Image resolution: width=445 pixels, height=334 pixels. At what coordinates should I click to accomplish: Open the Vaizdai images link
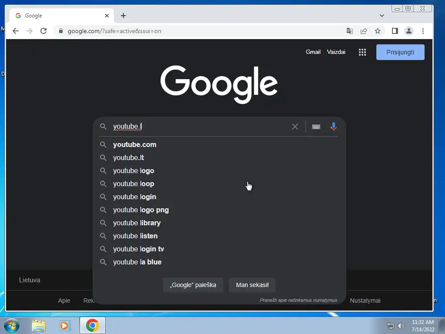[x=336, y=52]
